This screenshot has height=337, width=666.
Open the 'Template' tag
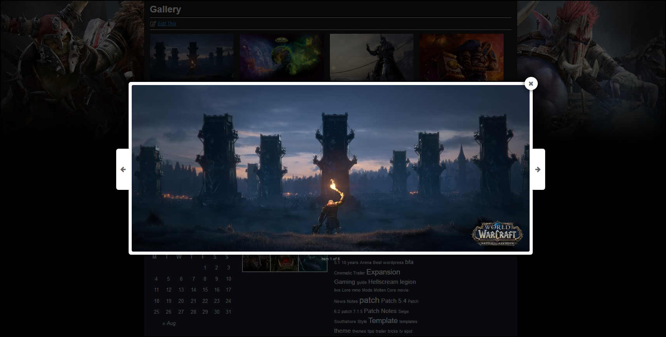pos(383,321)
